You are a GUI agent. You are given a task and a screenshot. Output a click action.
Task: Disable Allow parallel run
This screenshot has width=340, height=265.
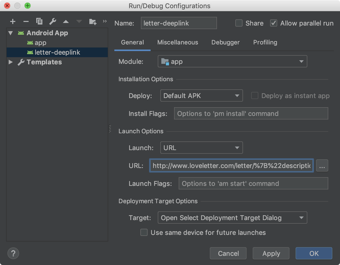273,23
